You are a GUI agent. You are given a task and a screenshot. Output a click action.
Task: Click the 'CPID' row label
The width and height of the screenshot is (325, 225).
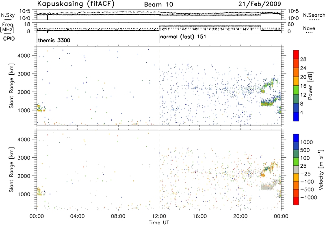tap(9, 39)
